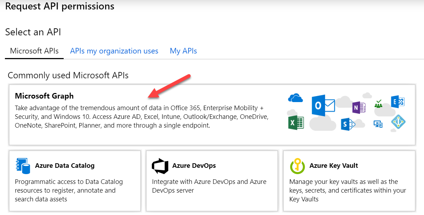Screen dimensions: 424x215
Task: Click the Azure DevOps logo icon
Action: [160, 166]
